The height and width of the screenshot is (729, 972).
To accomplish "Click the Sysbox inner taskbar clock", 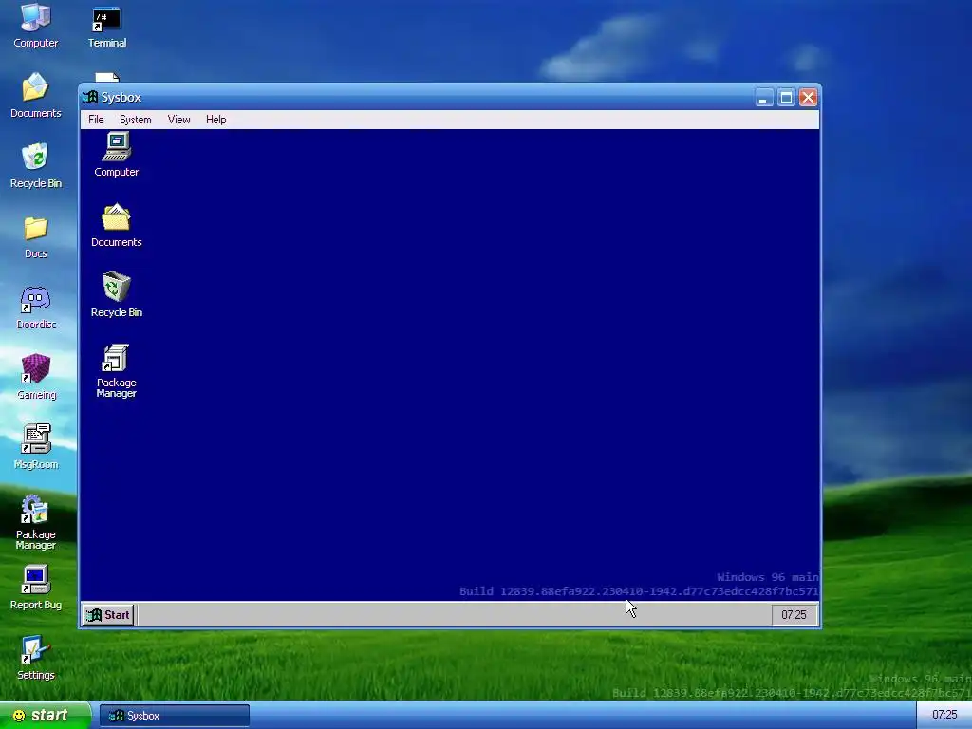I will coord(794,615).
